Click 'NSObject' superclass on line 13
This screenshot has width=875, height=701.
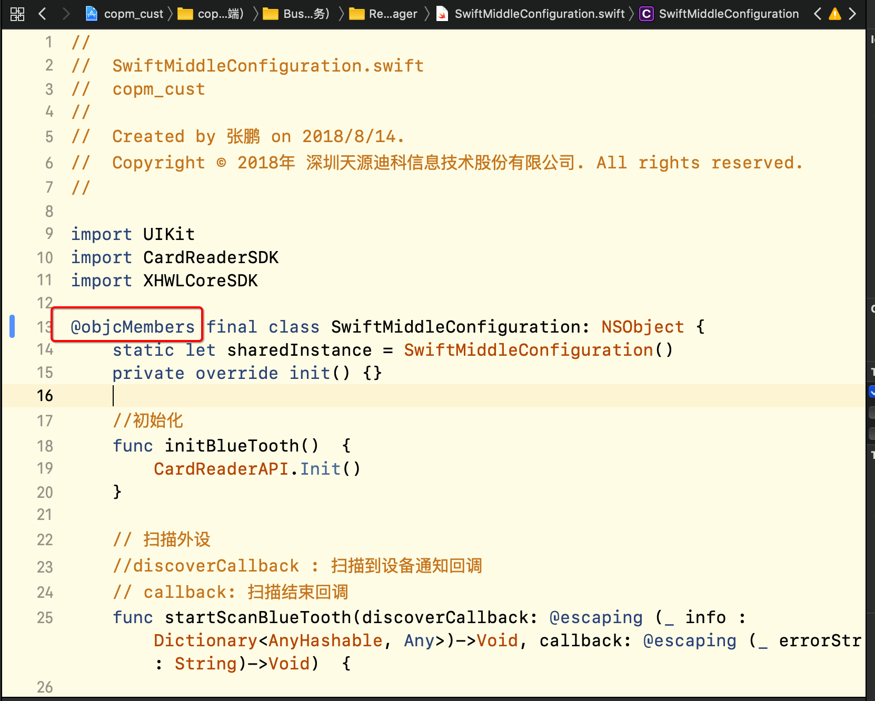tap(642, 327)
